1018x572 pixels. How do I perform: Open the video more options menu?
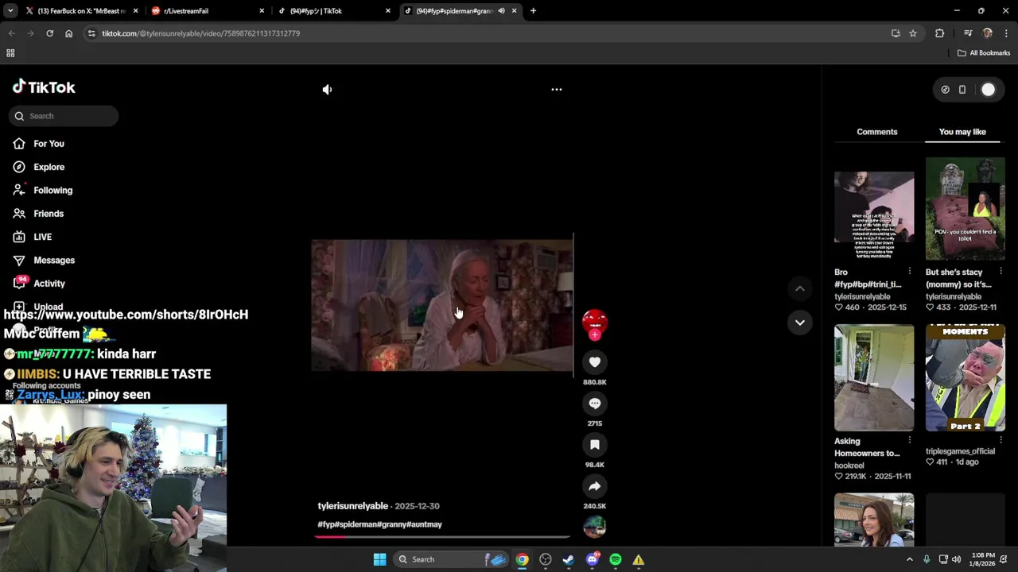[x=557, y=90]
